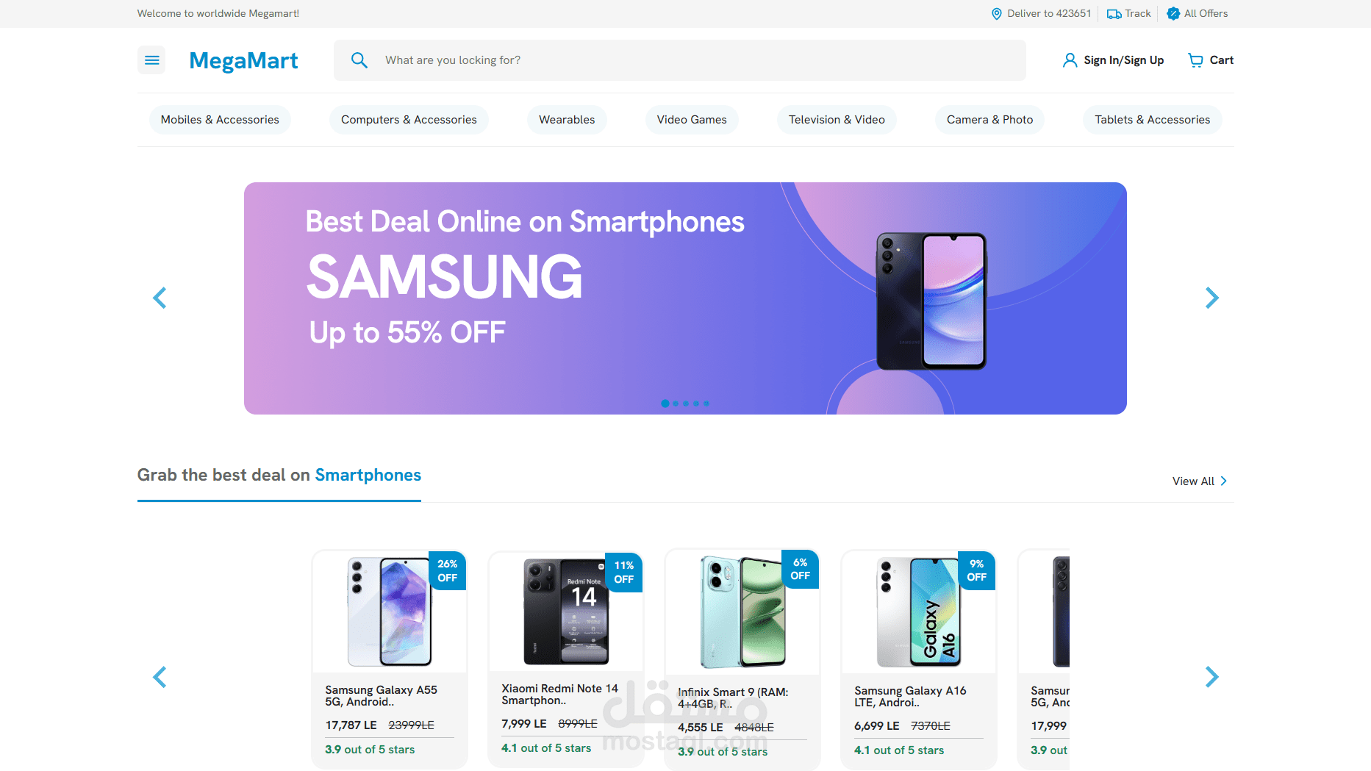Viewport: 1371px width, 771px height.
Task: Select the Wearables category
Action: tap(566, 119)
